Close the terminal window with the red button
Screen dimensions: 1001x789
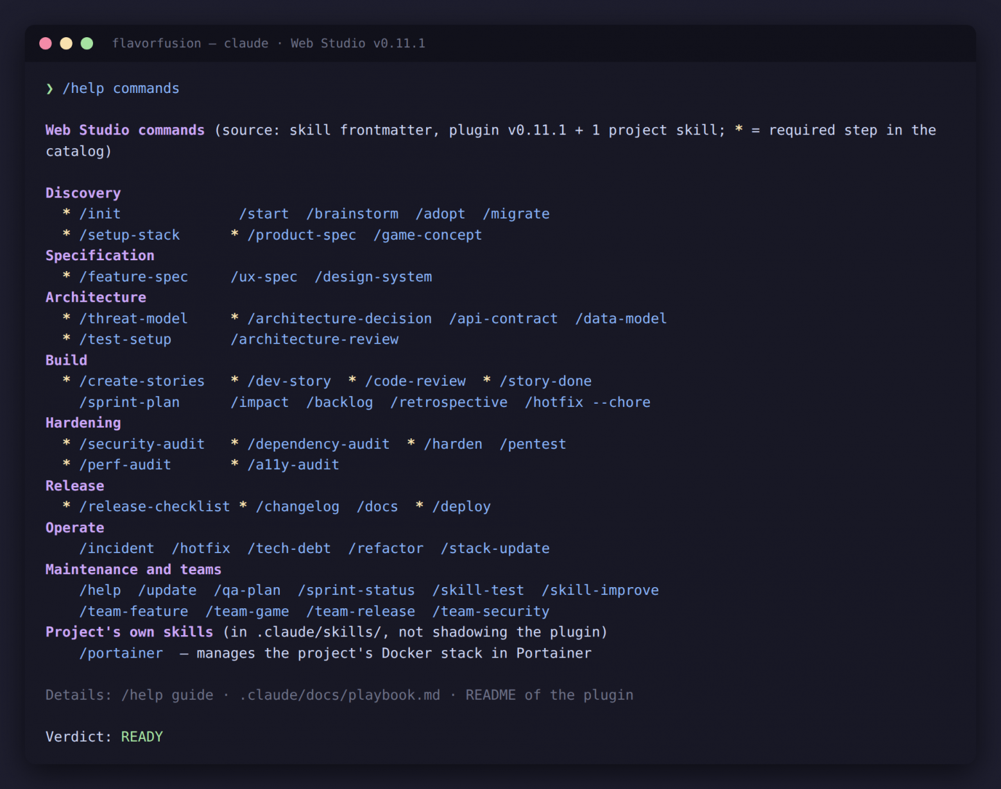pyautogui.click(x=46, y=44)
